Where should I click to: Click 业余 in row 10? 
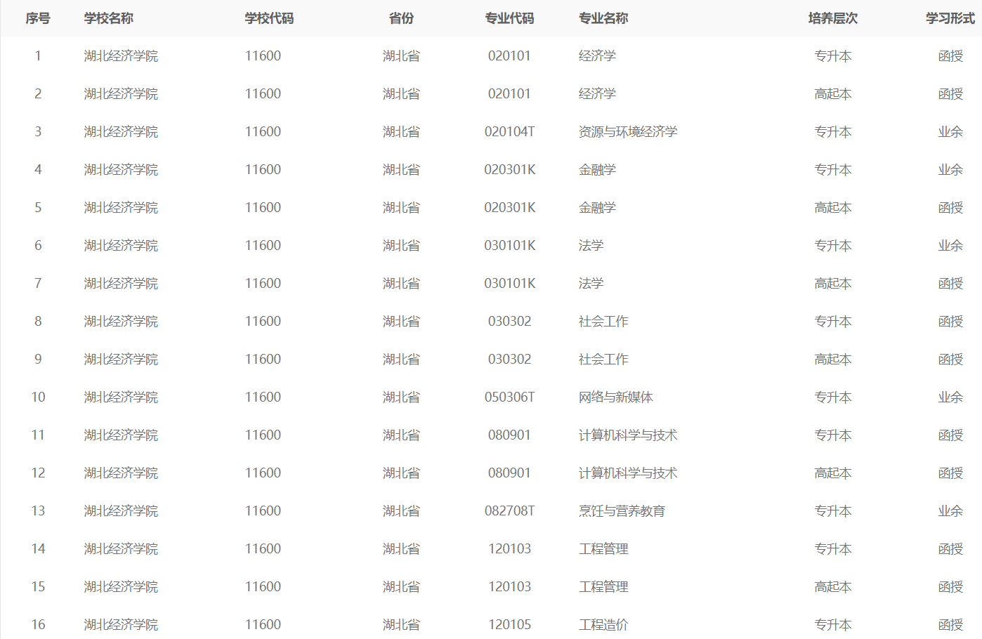pos(950,397)
